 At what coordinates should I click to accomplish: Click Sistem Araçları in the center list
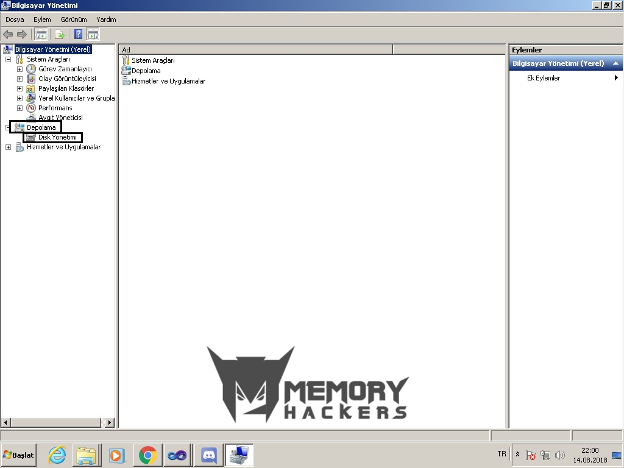pos(153,60)
